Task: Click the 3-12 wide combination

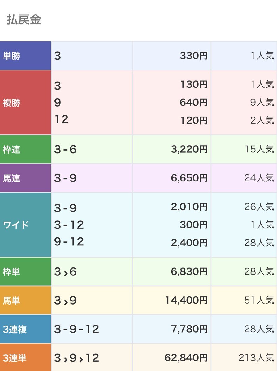Action: pos(69,225)
